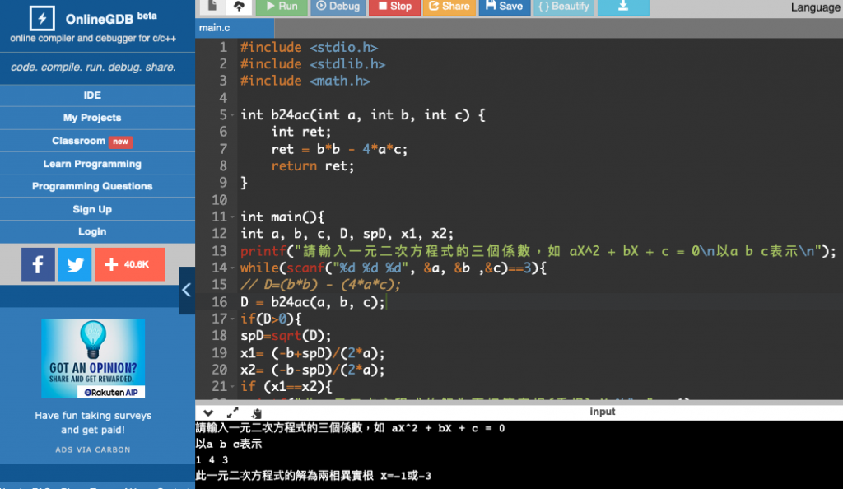Click the 'new' badge beside Classroom
This screenshot has height=489, width=843.
tap(120, 142)
